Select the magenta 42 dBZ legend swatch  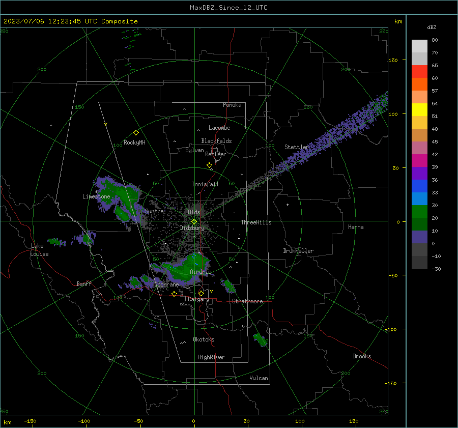[419, 161]
